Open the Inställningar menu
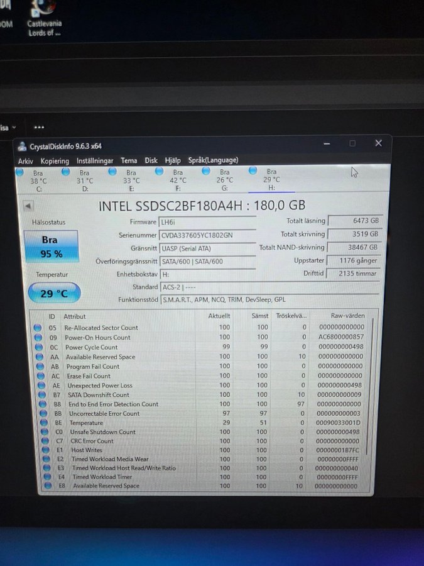 click(x=95, y=161)
